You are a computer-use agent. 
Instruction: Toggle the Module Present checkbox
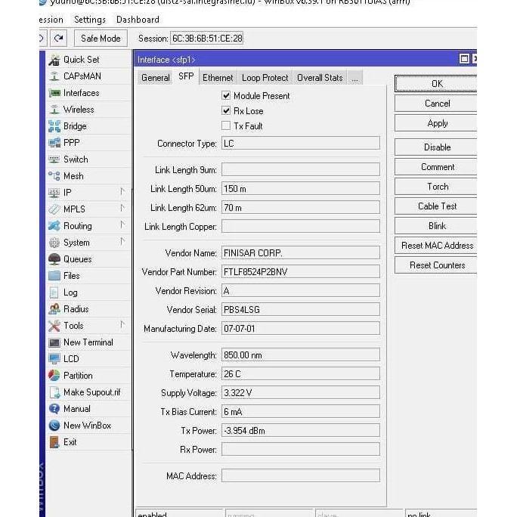click(x=226, y=96)
